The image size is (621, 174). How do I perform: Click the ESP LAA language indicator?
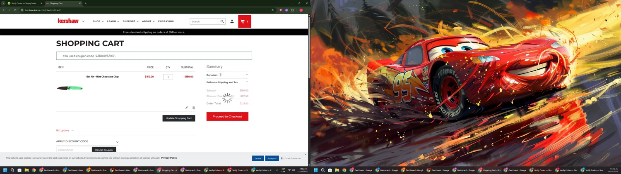pyautogui.click(x=283, y=170)
